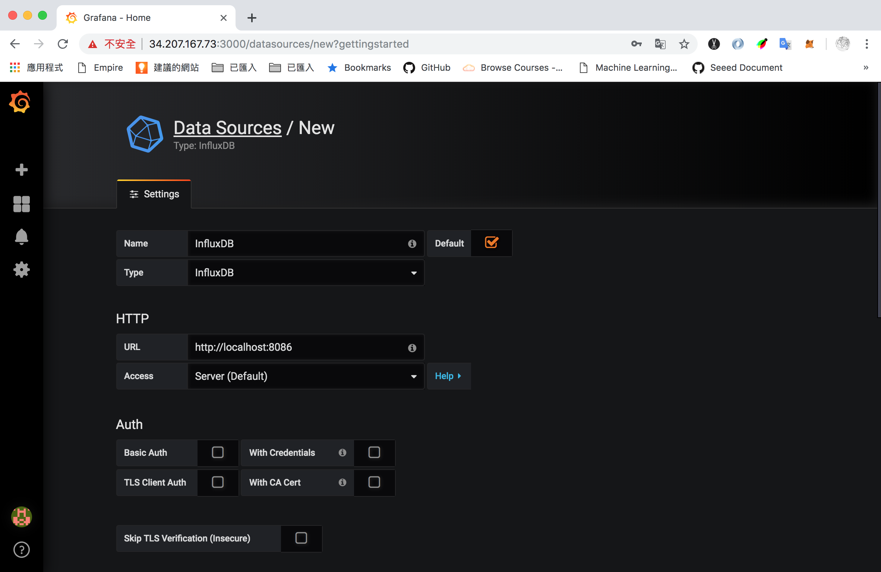Open the Help question mark icon
This screenshot has width=881, height=572.
point(22,550)
